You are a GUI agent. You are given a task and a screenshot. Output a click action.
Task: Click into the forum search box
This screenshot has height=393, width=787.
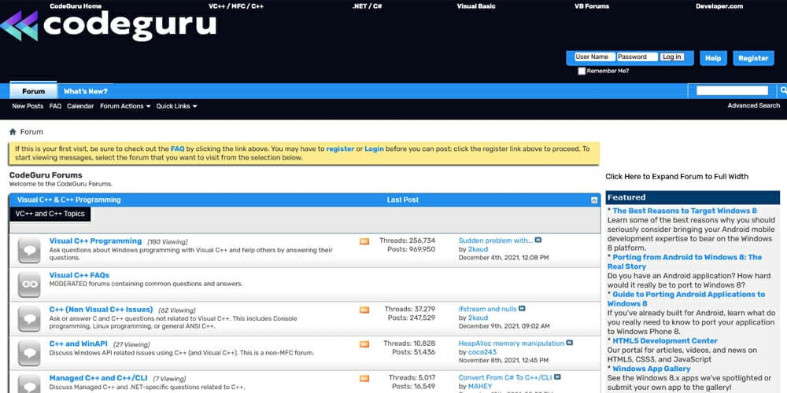pyautogui.click(x=732, y=90)
